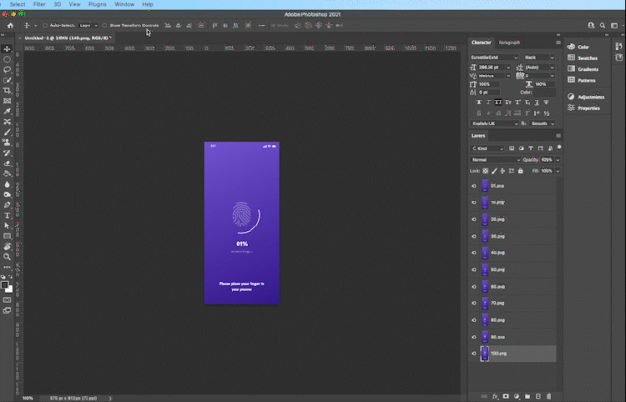This screenshot has height=402, width=626.
Task: Create new group folder icon
Action: point(528,396)
